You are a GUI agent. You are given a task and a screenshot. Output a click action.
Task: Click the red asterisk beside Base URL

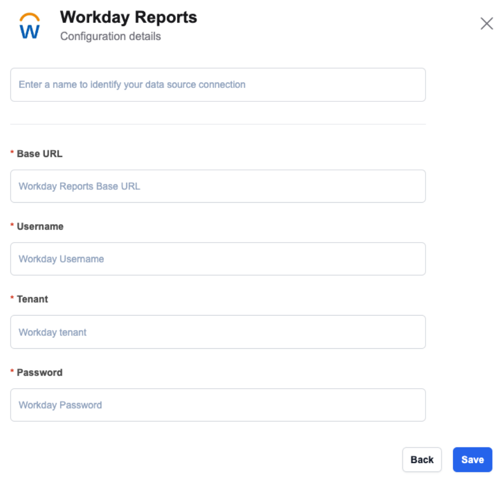12,154
